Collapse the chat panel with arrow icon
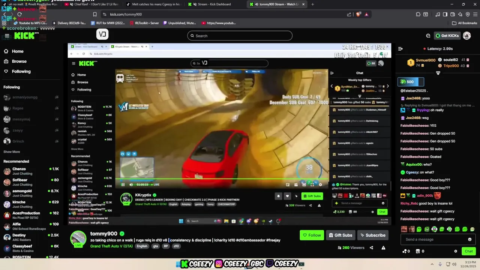This screenshot has width=480, height=270. pyautogui.click(x=400, y=49)
